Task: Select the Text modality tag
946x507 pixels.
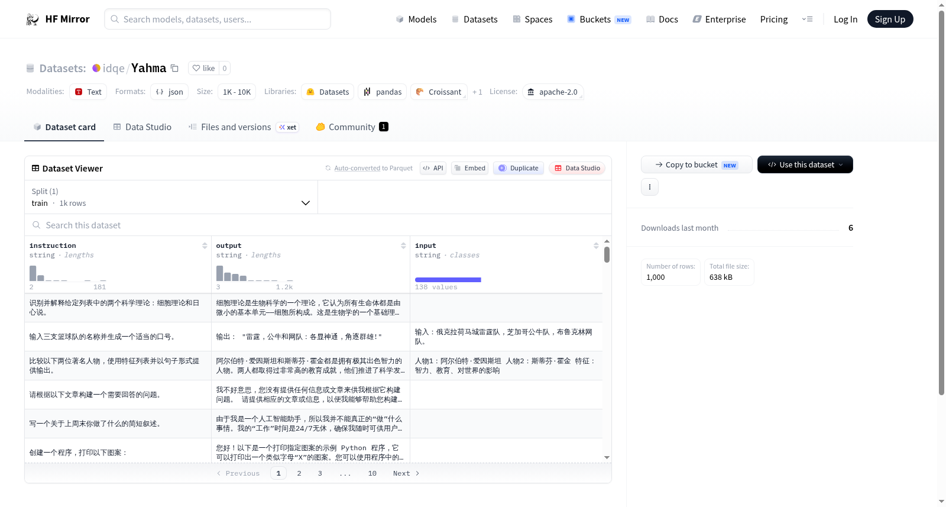Action: pos(88,92)
